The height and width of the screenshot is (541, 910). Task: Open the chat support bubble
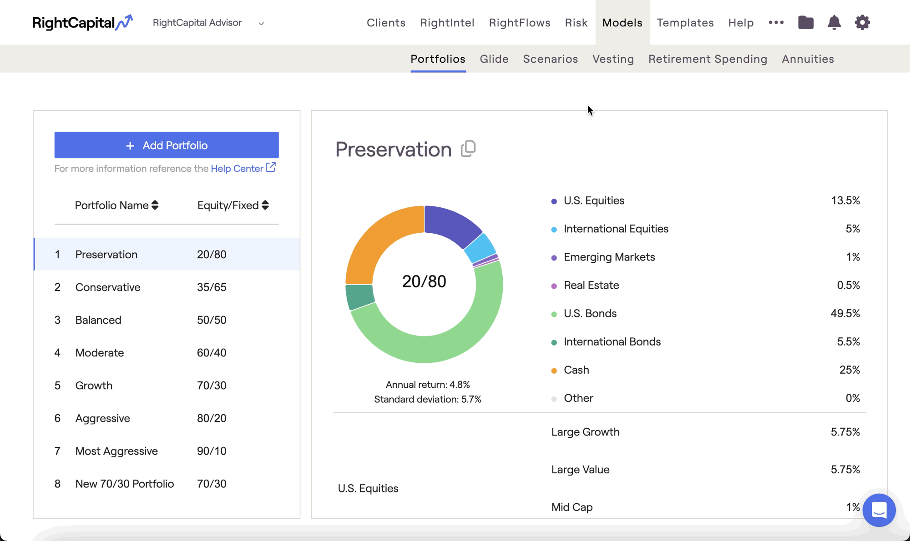coord(879,510)
